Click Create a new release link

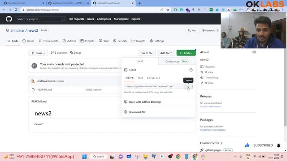(x=210, y=106)
